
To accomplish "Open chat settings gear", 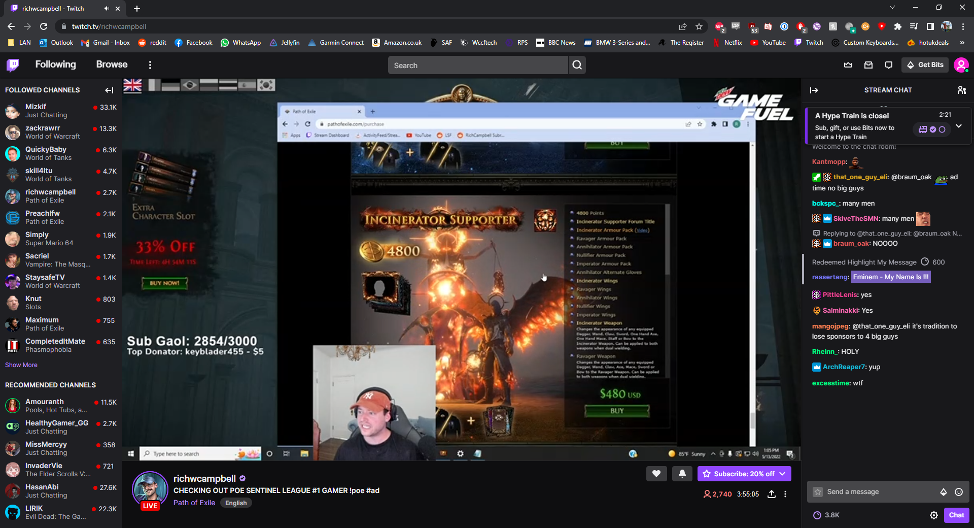I will (x=934, y=515).
